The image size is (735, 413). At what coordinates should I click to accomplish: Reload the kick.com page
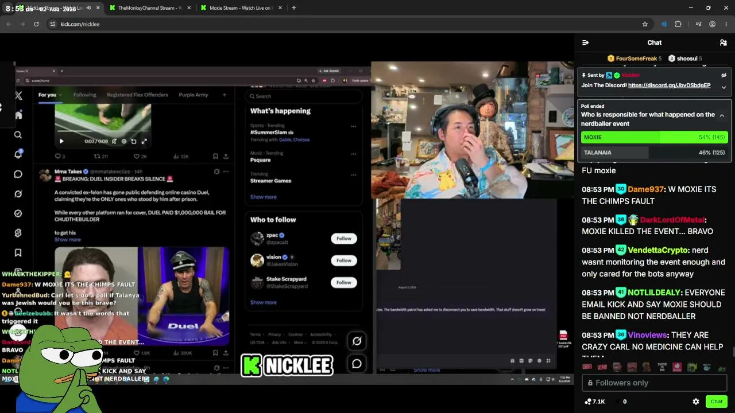(x=36, y=24)
